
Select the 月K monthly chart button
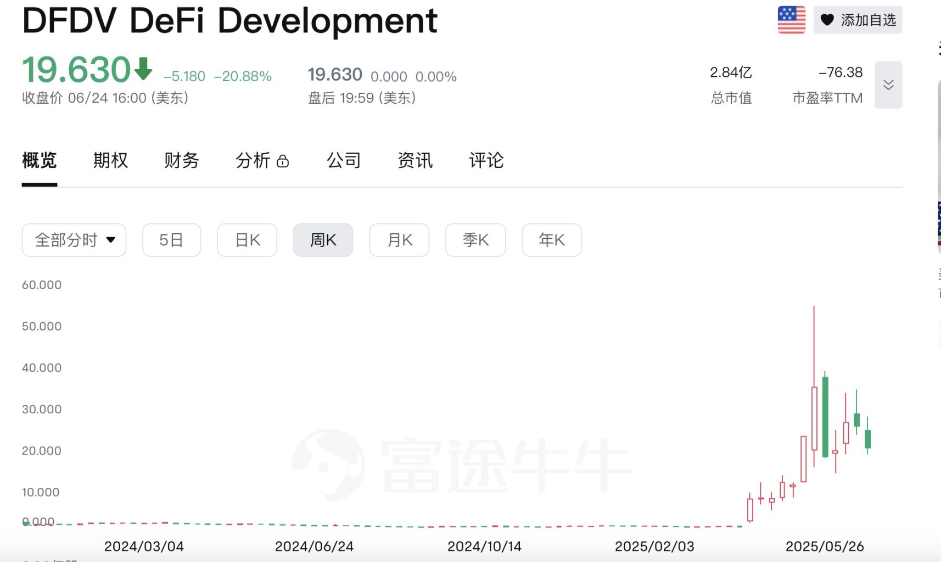pyautogui.click(x=399, y=240)
